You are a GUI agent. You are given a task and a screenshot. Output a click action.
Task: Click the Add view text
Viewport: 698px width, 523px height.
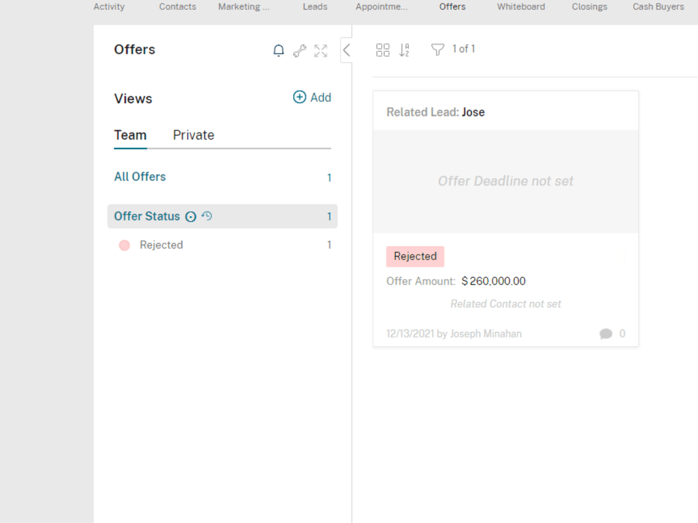321,98
